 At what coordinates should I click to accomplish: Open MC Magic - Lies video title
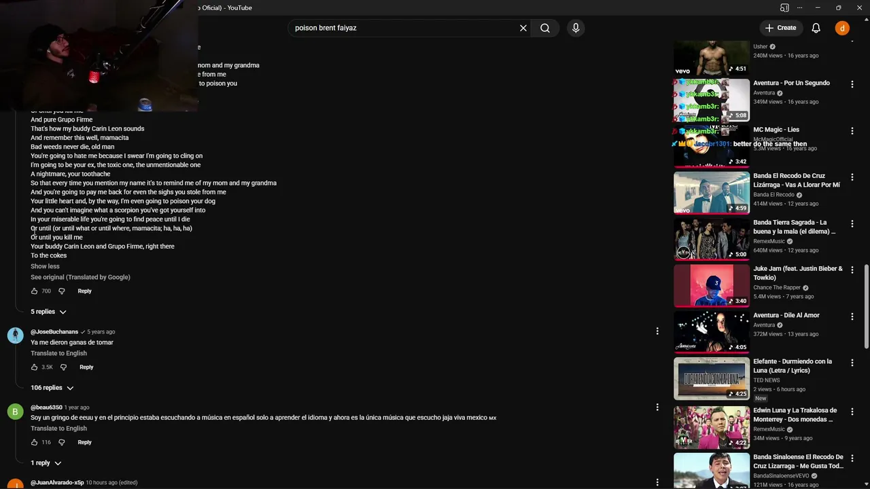776,130
